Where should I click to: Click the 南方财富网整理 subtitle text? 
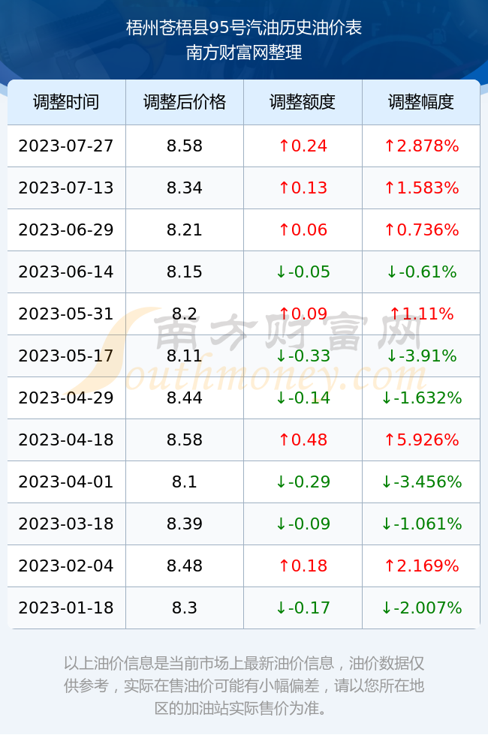click(243, 52)
